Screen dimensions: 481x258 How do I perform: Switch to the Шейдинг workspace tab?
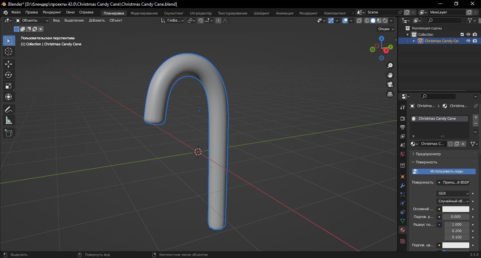(262, 13)
